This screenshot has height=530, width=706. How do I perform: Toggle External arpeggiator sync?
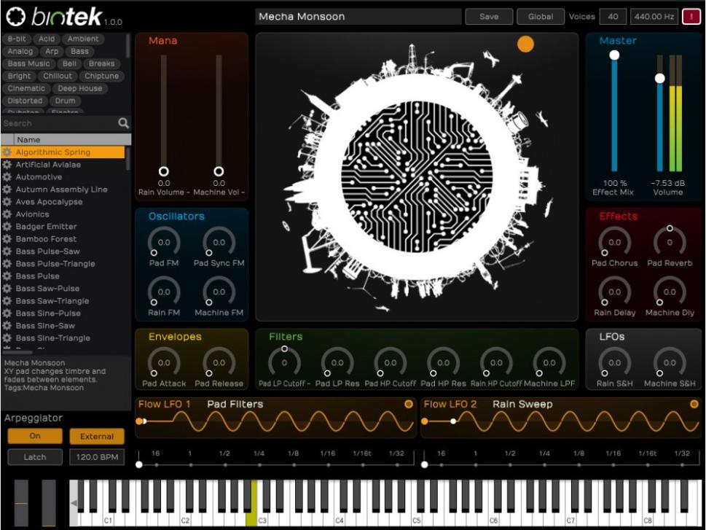(97, 437)
